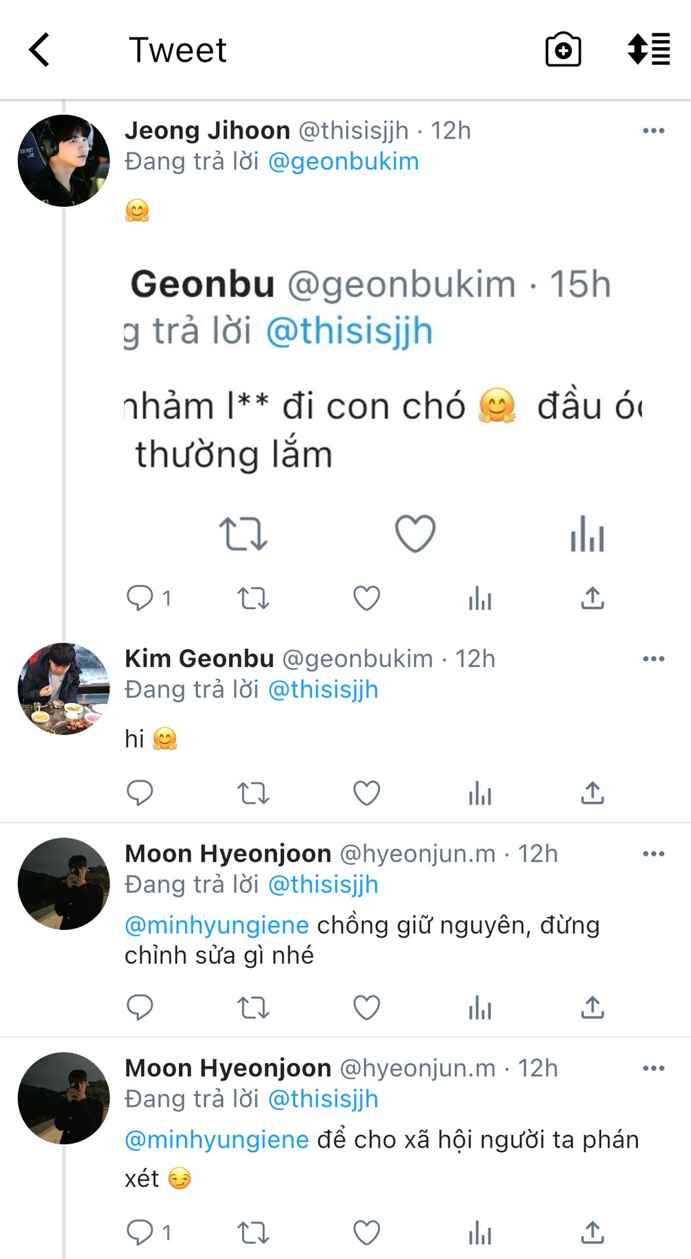
Task: Open @minhyungiene mention in "chồng giữ nguyên" tweet
Action: (x=216, y=925)
